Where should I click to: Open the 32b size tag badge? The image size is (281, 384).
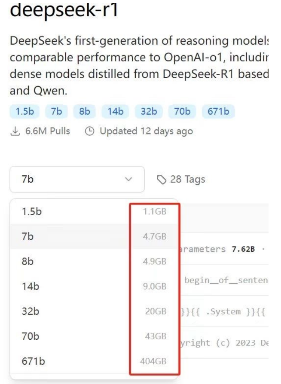pos(149,112)
